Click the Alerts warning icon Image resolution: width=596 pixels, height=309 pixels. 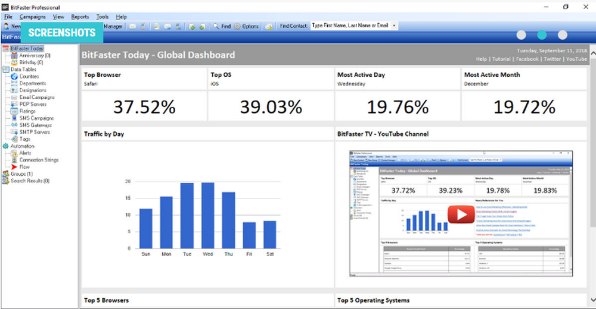coord(14,153)
